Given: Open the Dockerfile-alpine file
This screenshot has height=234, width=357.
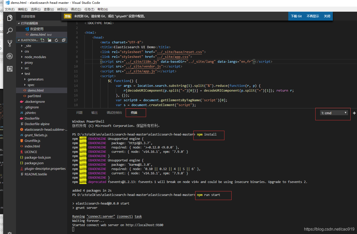Looking at the screenshot, I should [41, 124].
